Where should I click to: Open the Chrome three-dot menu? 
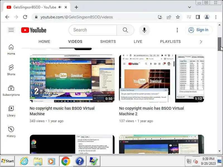[216, 17]
